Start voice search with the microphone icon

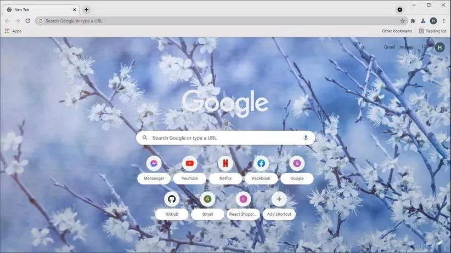pyautogui.click(x=306, y=138)
